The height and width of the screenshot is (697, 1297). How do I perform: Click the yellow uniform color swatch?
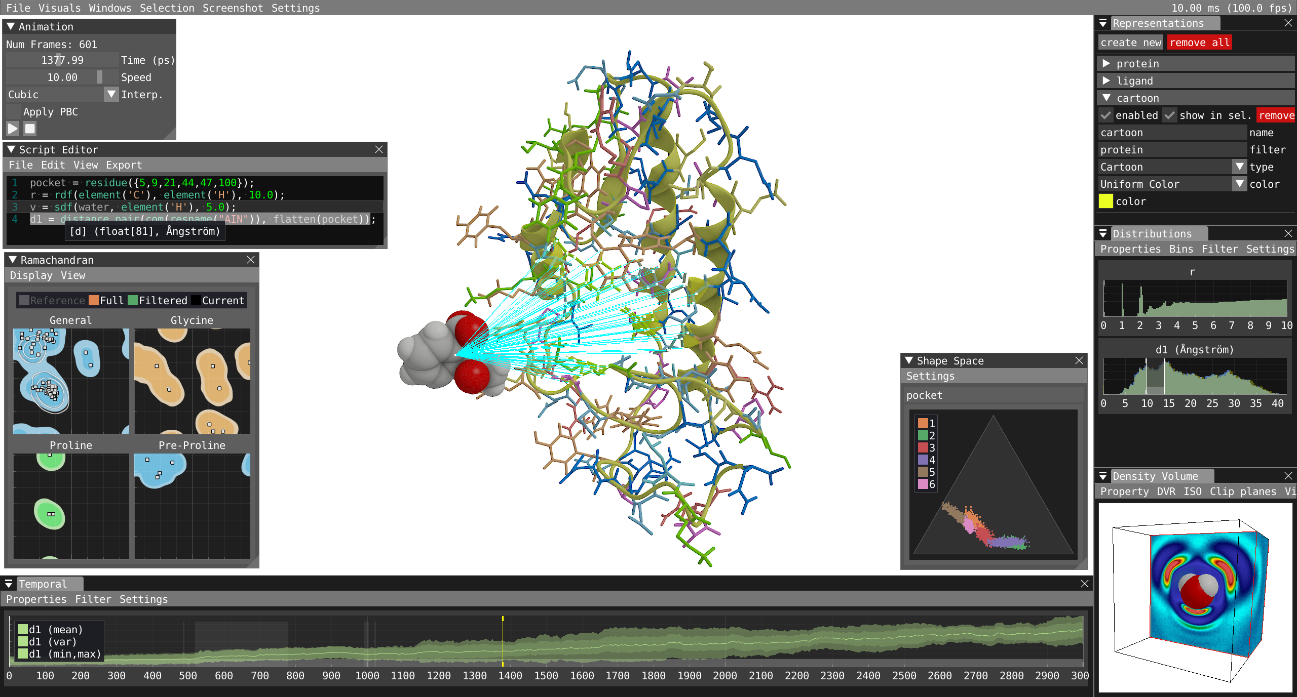click(x=1107, y=201)
